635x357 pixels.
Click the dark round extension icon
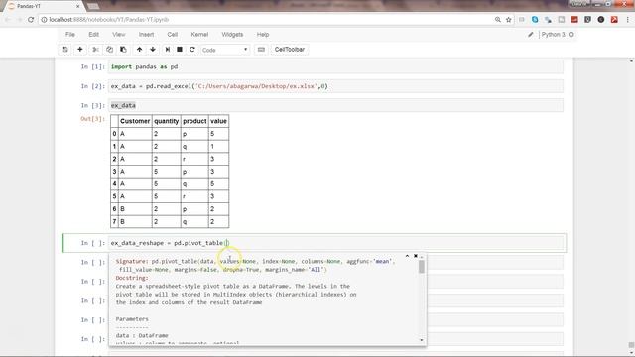(601, 20)
